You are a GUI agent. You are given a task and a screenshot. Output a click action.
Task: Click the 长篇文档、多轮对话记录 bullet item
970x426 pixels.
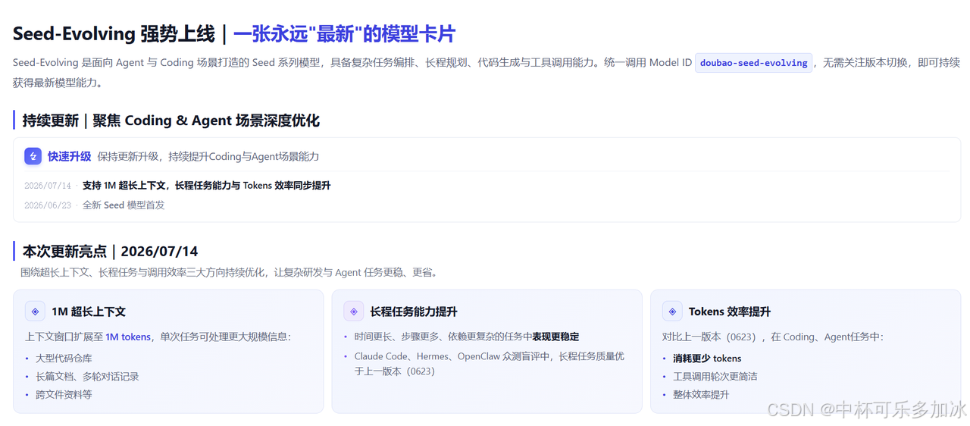pyautogui.click(x=87, y=376)
